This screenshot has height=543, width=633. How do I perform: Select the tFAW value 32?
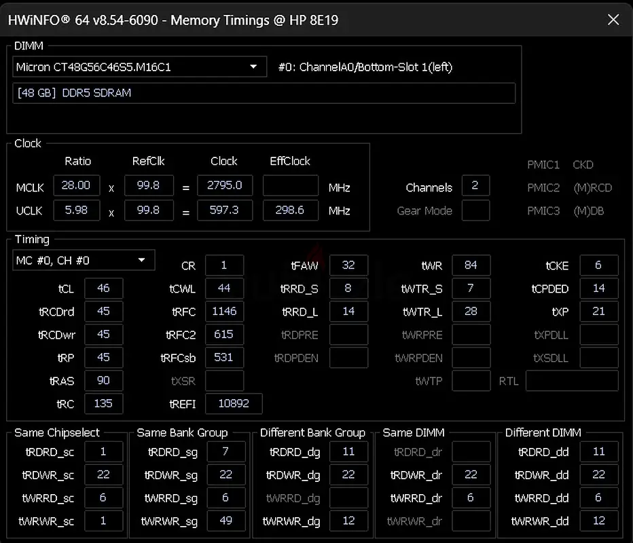(349, 265)
